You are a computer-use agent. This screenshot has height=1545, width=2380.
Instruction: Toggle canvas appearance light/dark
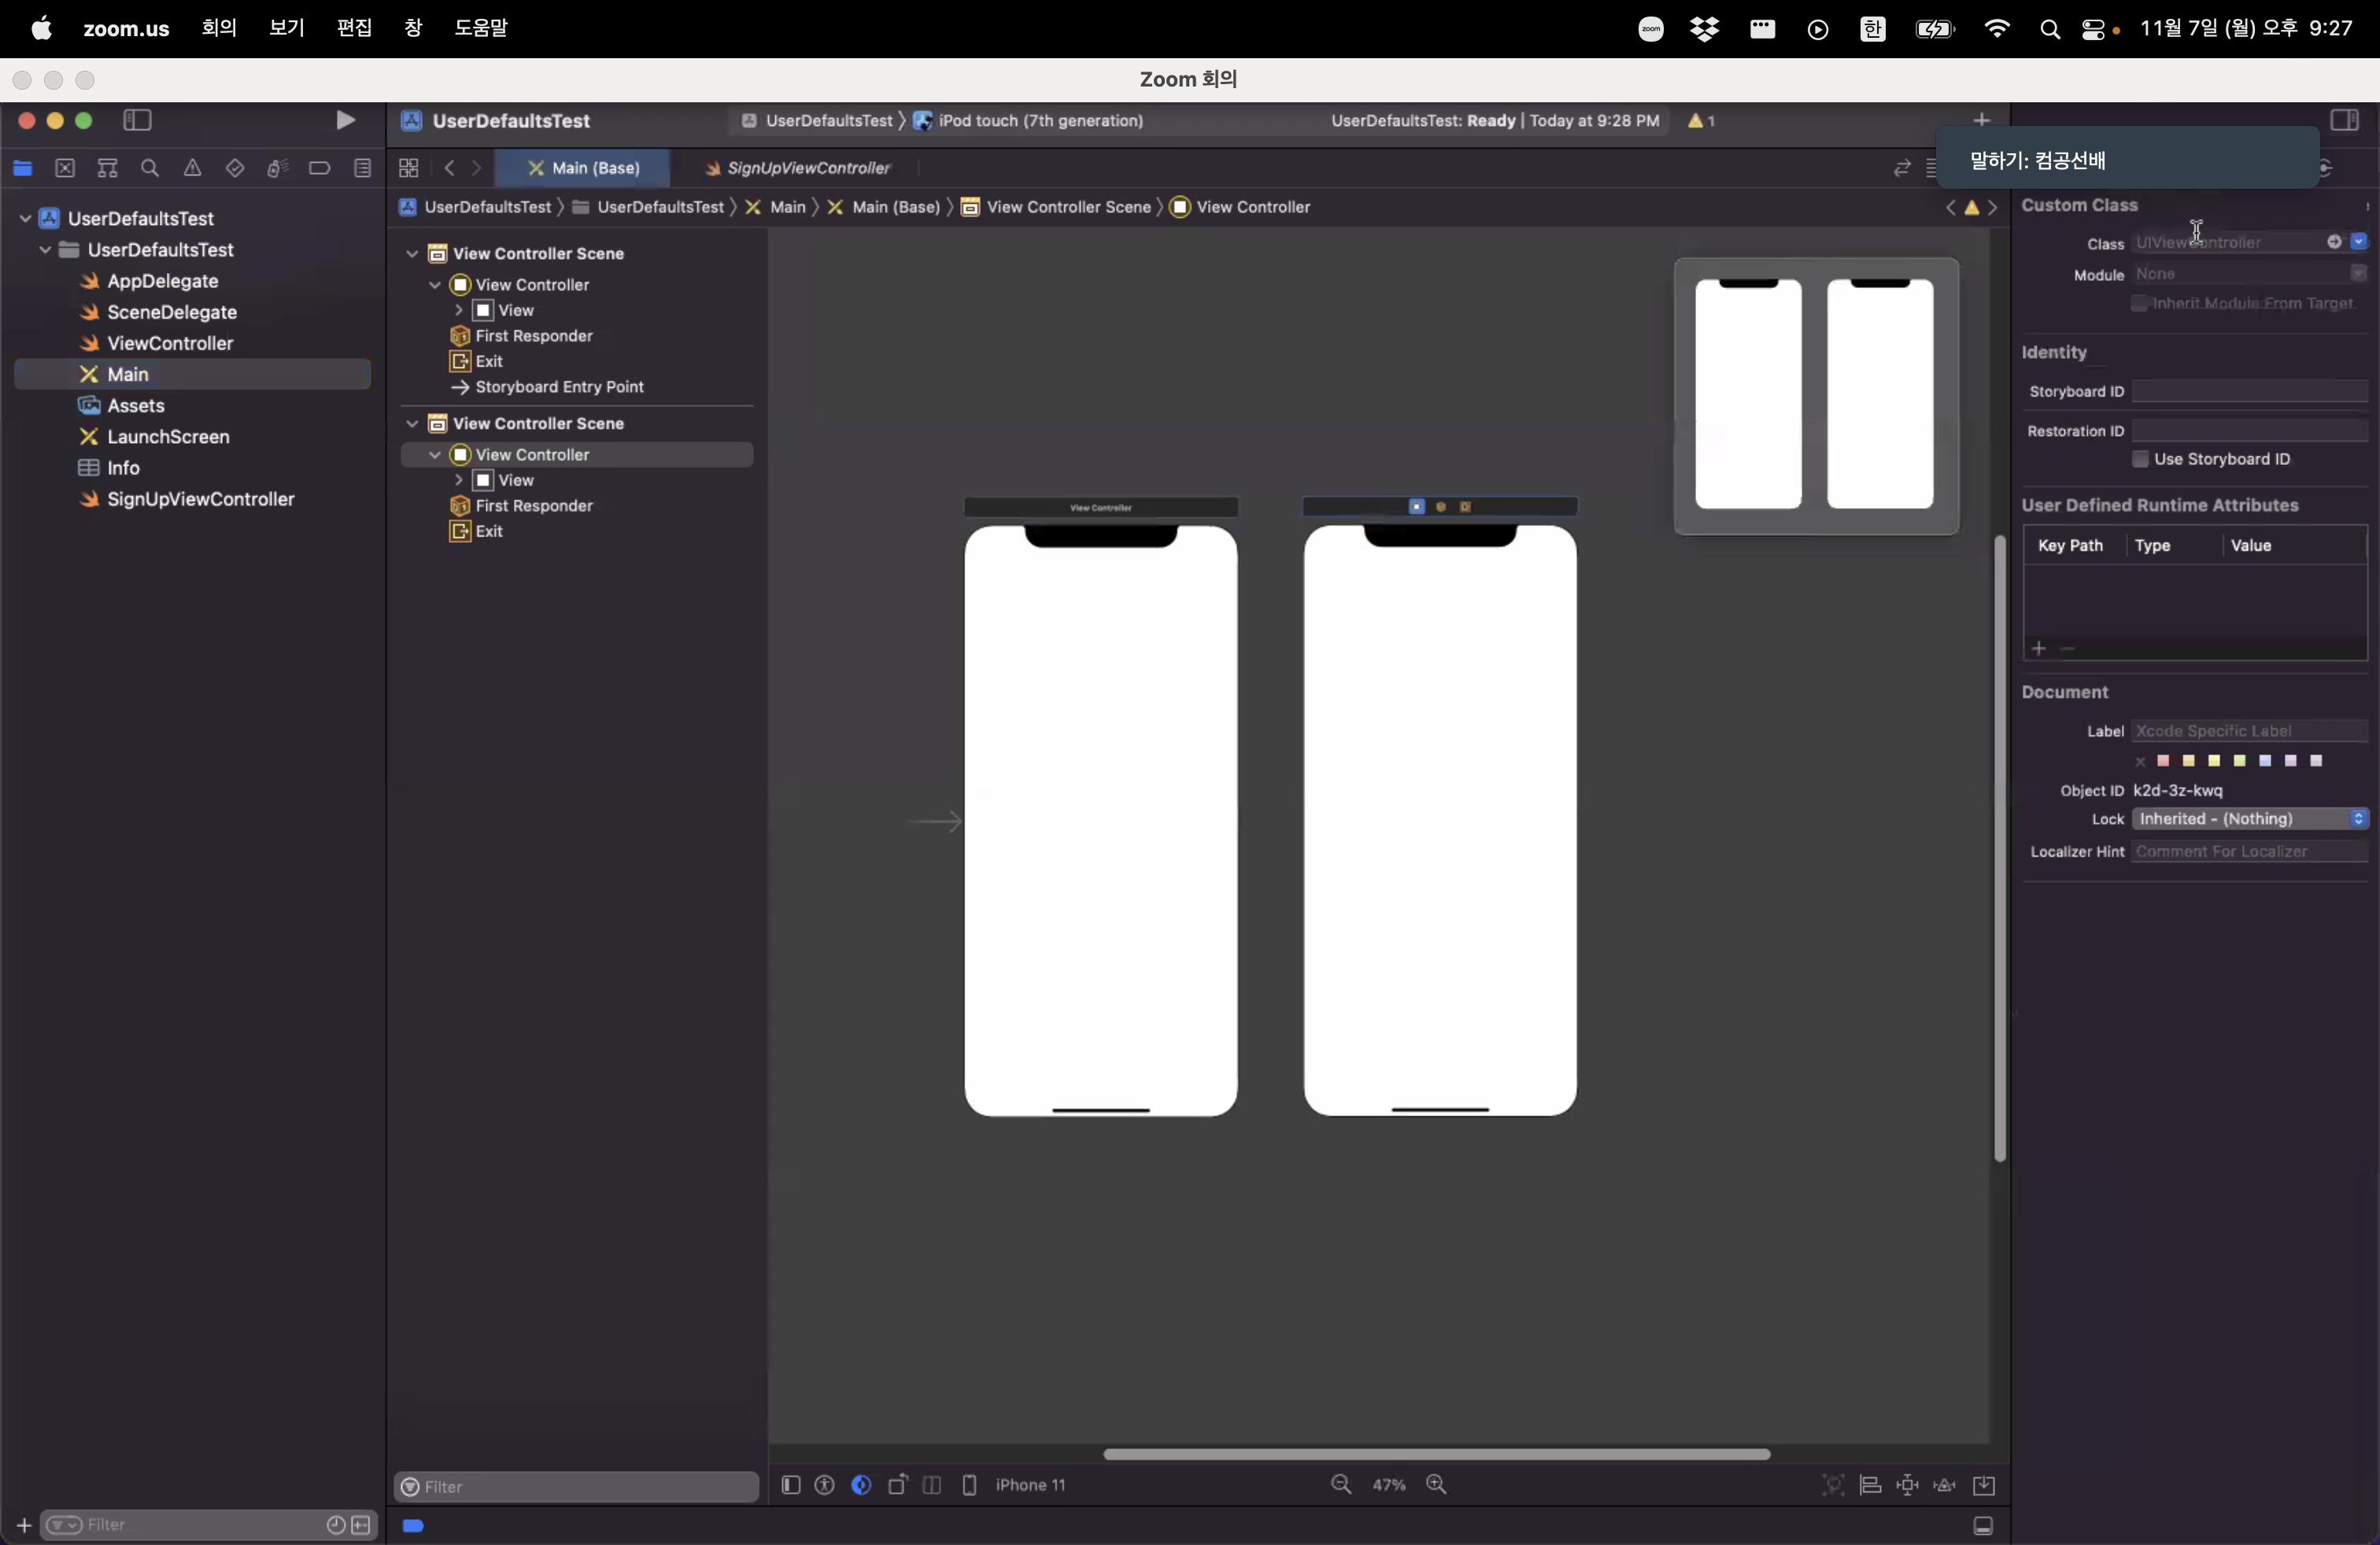[x=861, y=1485]
